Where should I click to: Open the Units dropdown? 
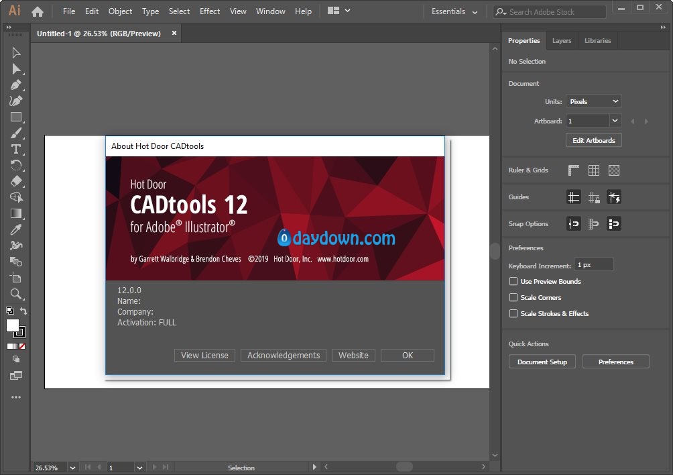pyautogui.click(x=594, y=102)
